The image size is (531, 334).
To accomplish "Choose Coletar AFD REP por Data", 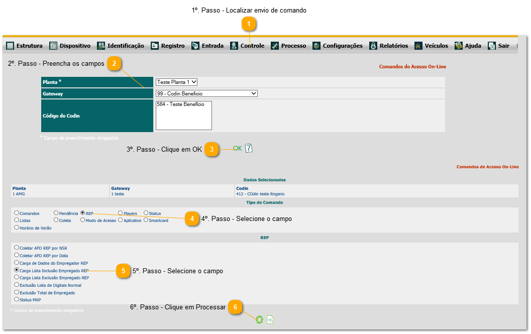I will (17, 255).
